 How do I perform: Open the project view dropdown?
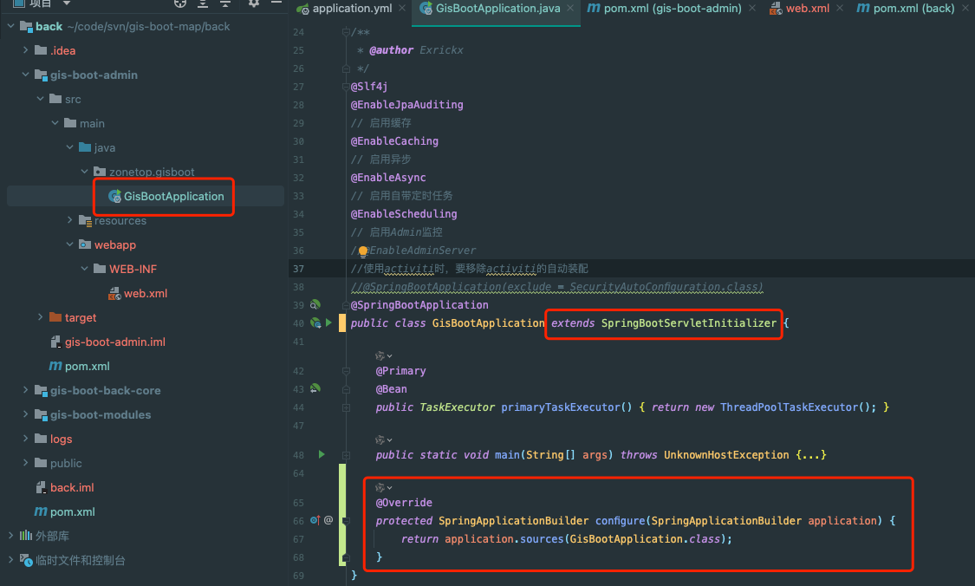point(67,3)
